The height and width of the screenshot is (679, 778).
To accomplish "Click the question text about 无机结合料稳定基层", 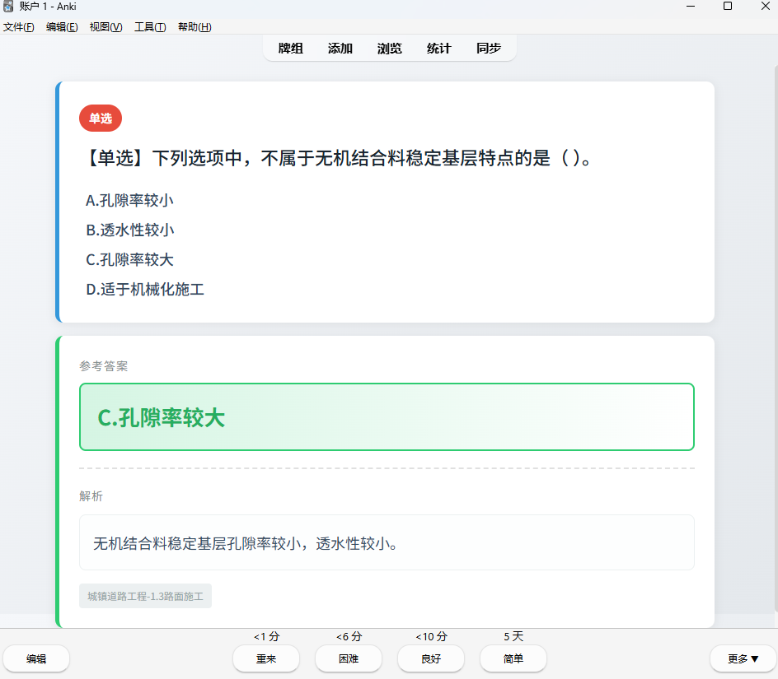I will 340,158.
